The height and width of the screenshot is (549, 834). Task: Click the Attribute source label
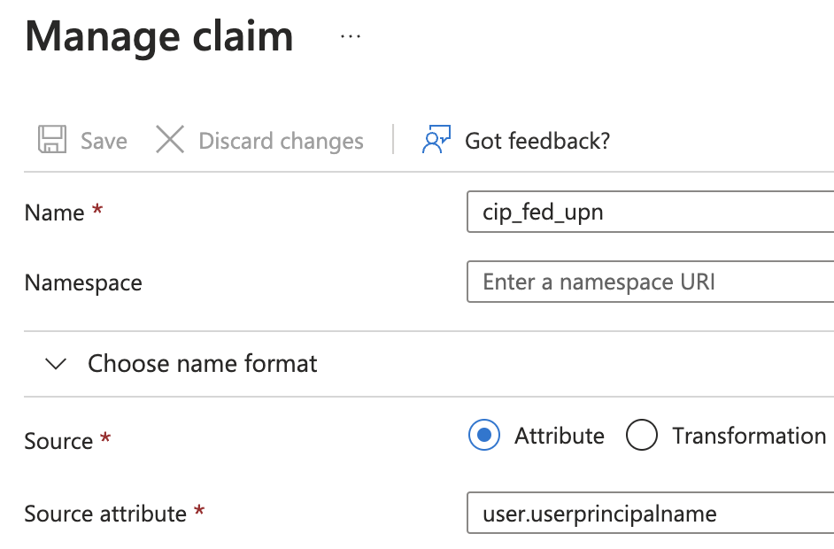click(559, 436)
